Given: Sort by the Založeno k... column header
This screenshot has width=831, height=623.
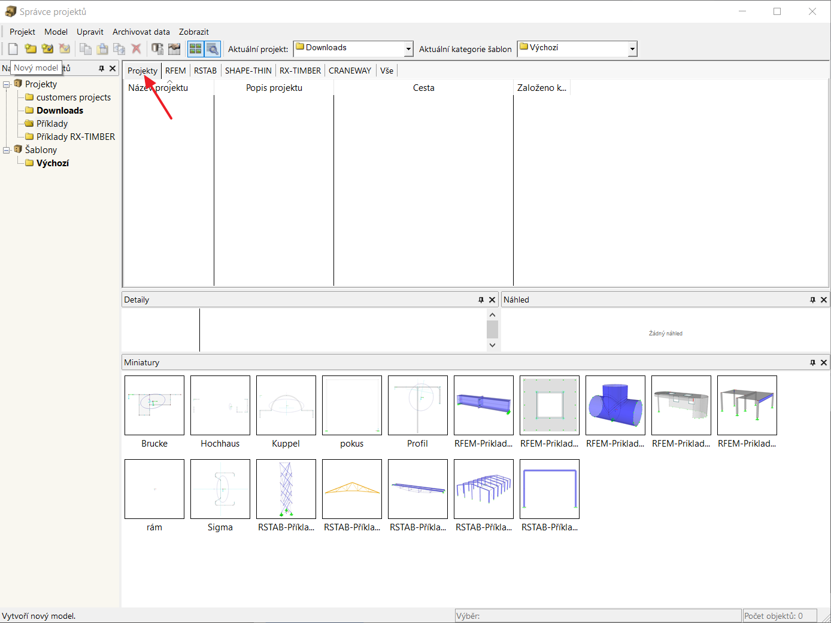Looking at the screenshot, I should (542, 88).
